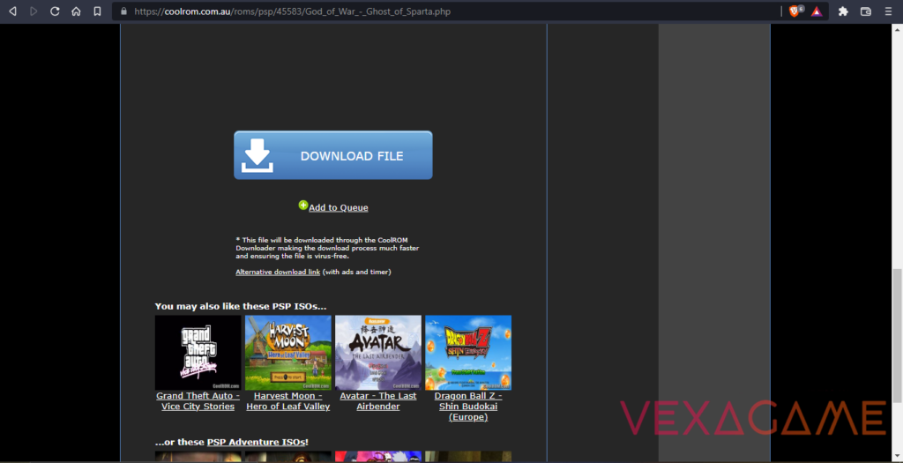The width and height of the screenshot is (903, 463).
Task: Open Dragon Ball Z Shin Budokai thumbnail
Action: pos(468,353)
